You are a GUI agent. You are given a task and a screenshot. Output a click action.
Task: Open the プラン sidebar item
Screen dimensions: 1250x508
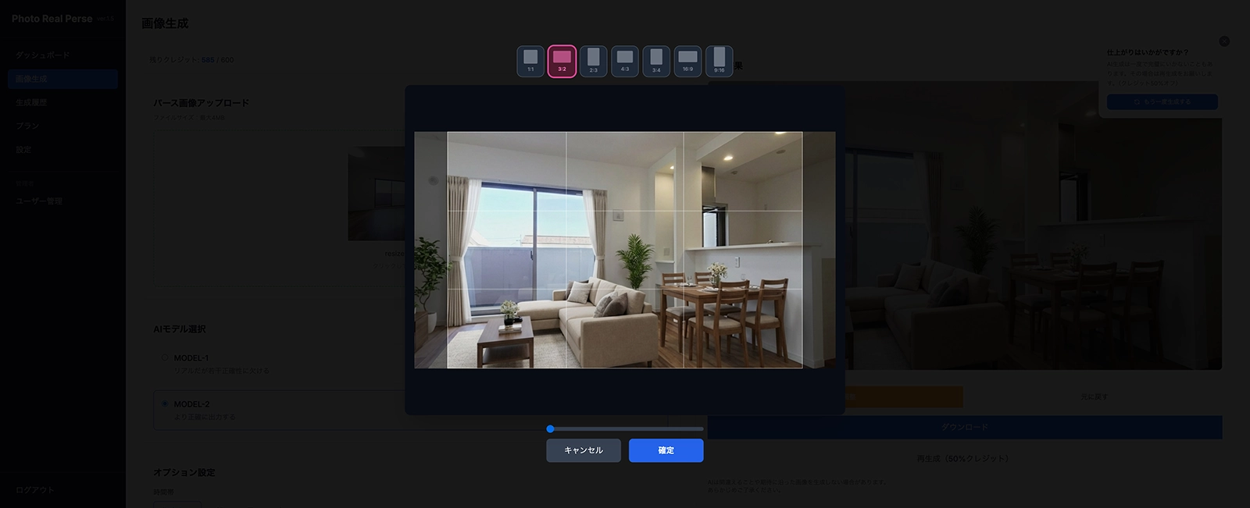click(x=27, y=126)
